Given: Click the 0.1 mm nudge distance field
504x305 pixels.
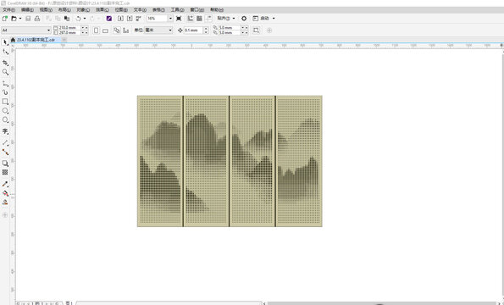Looking at the screenshot, I should click(193, 30).
